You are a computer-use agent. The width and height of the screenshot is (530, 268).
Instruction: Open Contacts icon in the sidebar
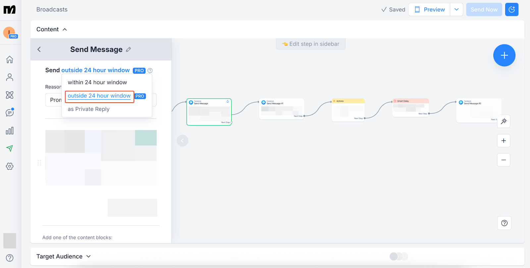(x=10, y=77)
